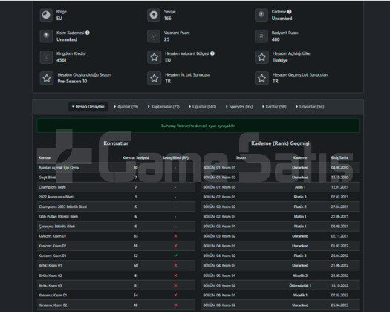Open the Spreyler (95) tab
The image size is (390, 312).
pyautogui.click(x=239, y=107)
